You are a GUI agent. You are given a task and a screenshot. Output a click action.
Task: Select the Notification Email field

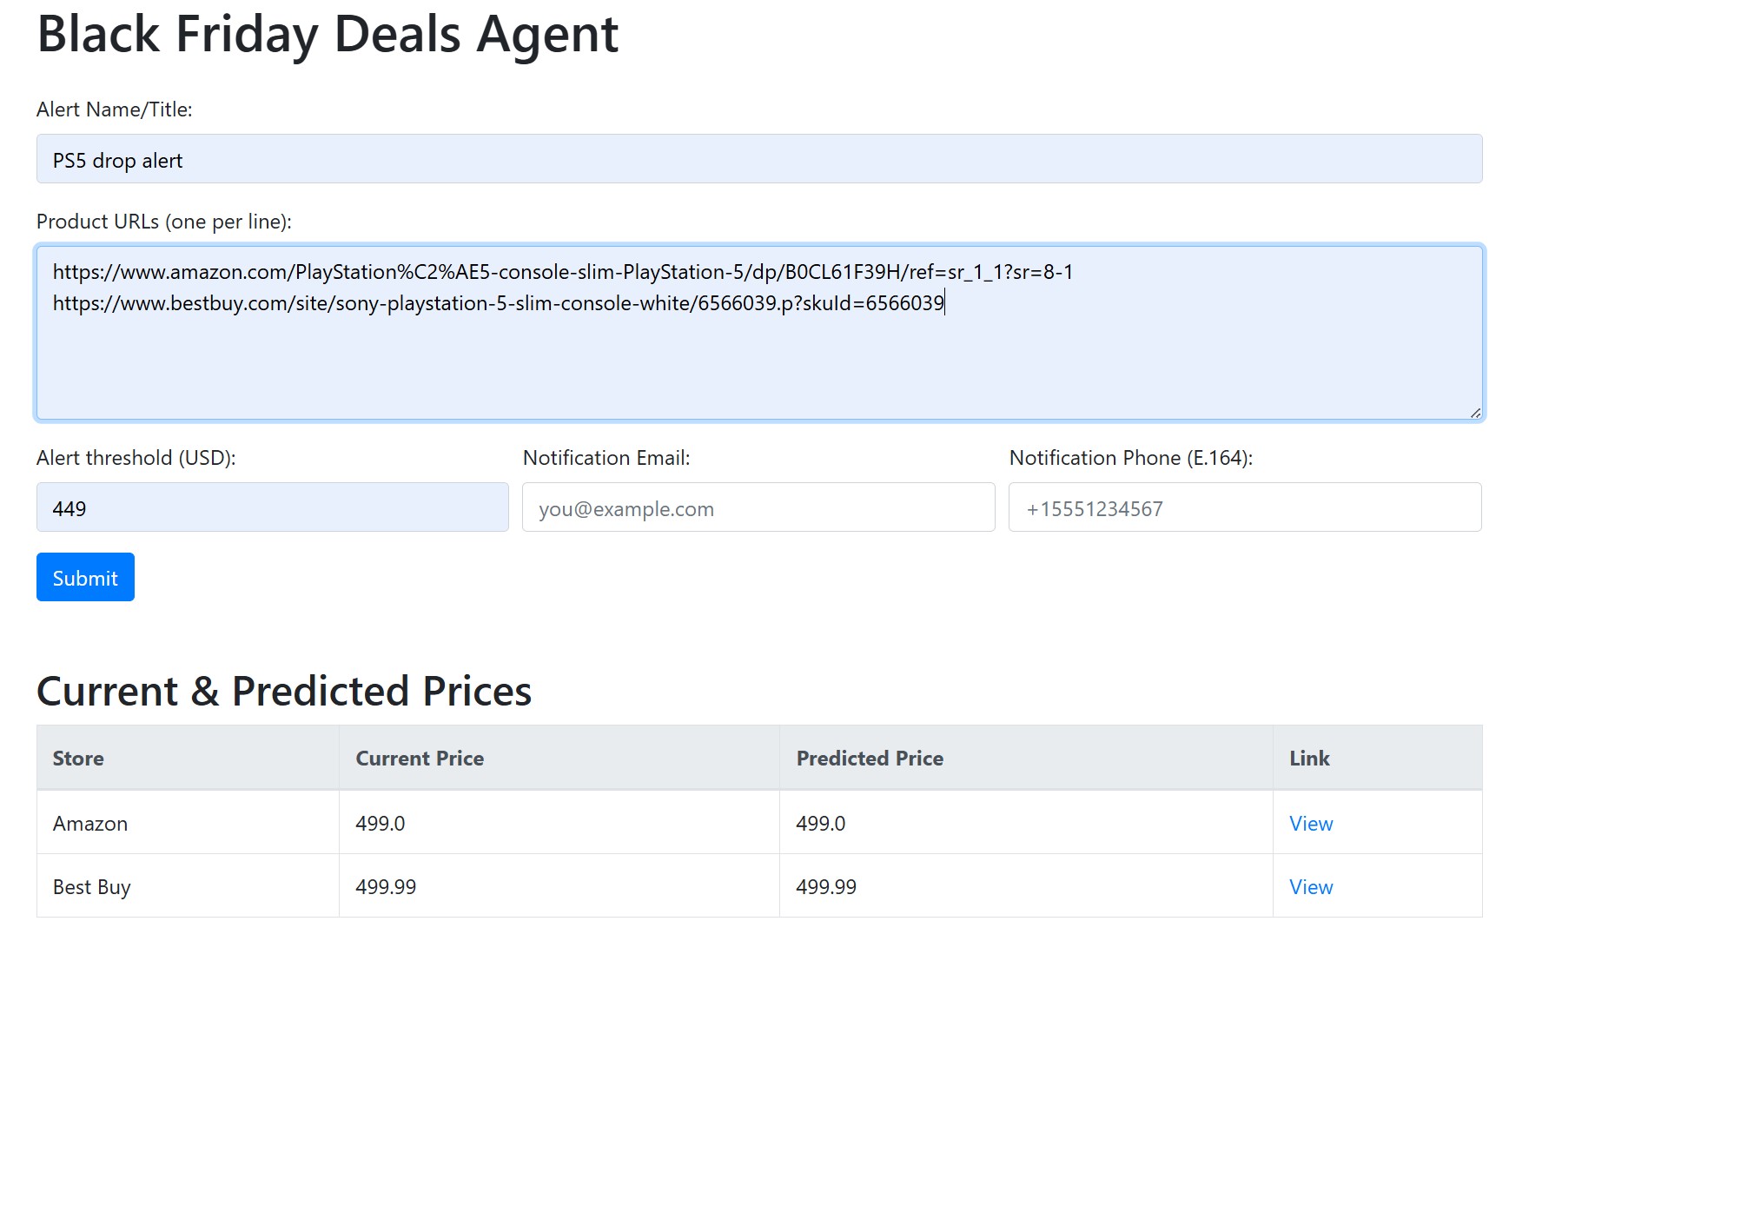click(758, 507)
